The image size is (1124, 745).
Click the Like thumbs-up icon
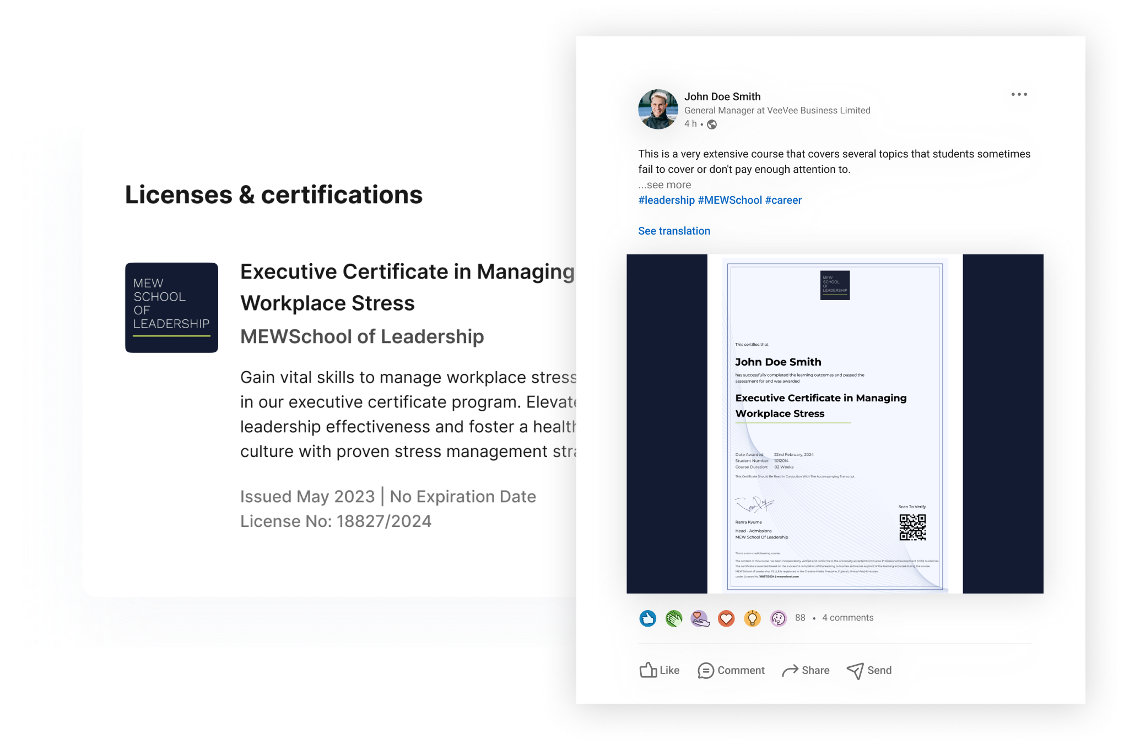click(x=648, y=670)
